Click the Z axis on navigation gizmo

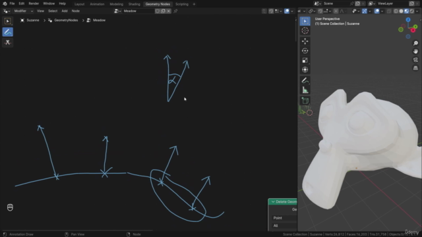pyautogui.click(x=408, y=20)
